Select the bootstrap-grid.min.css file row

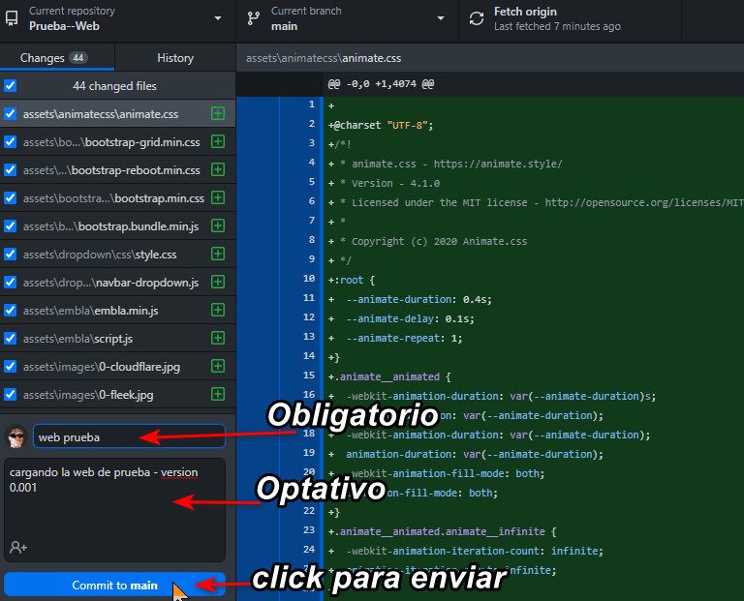click(x=117, y=141)
